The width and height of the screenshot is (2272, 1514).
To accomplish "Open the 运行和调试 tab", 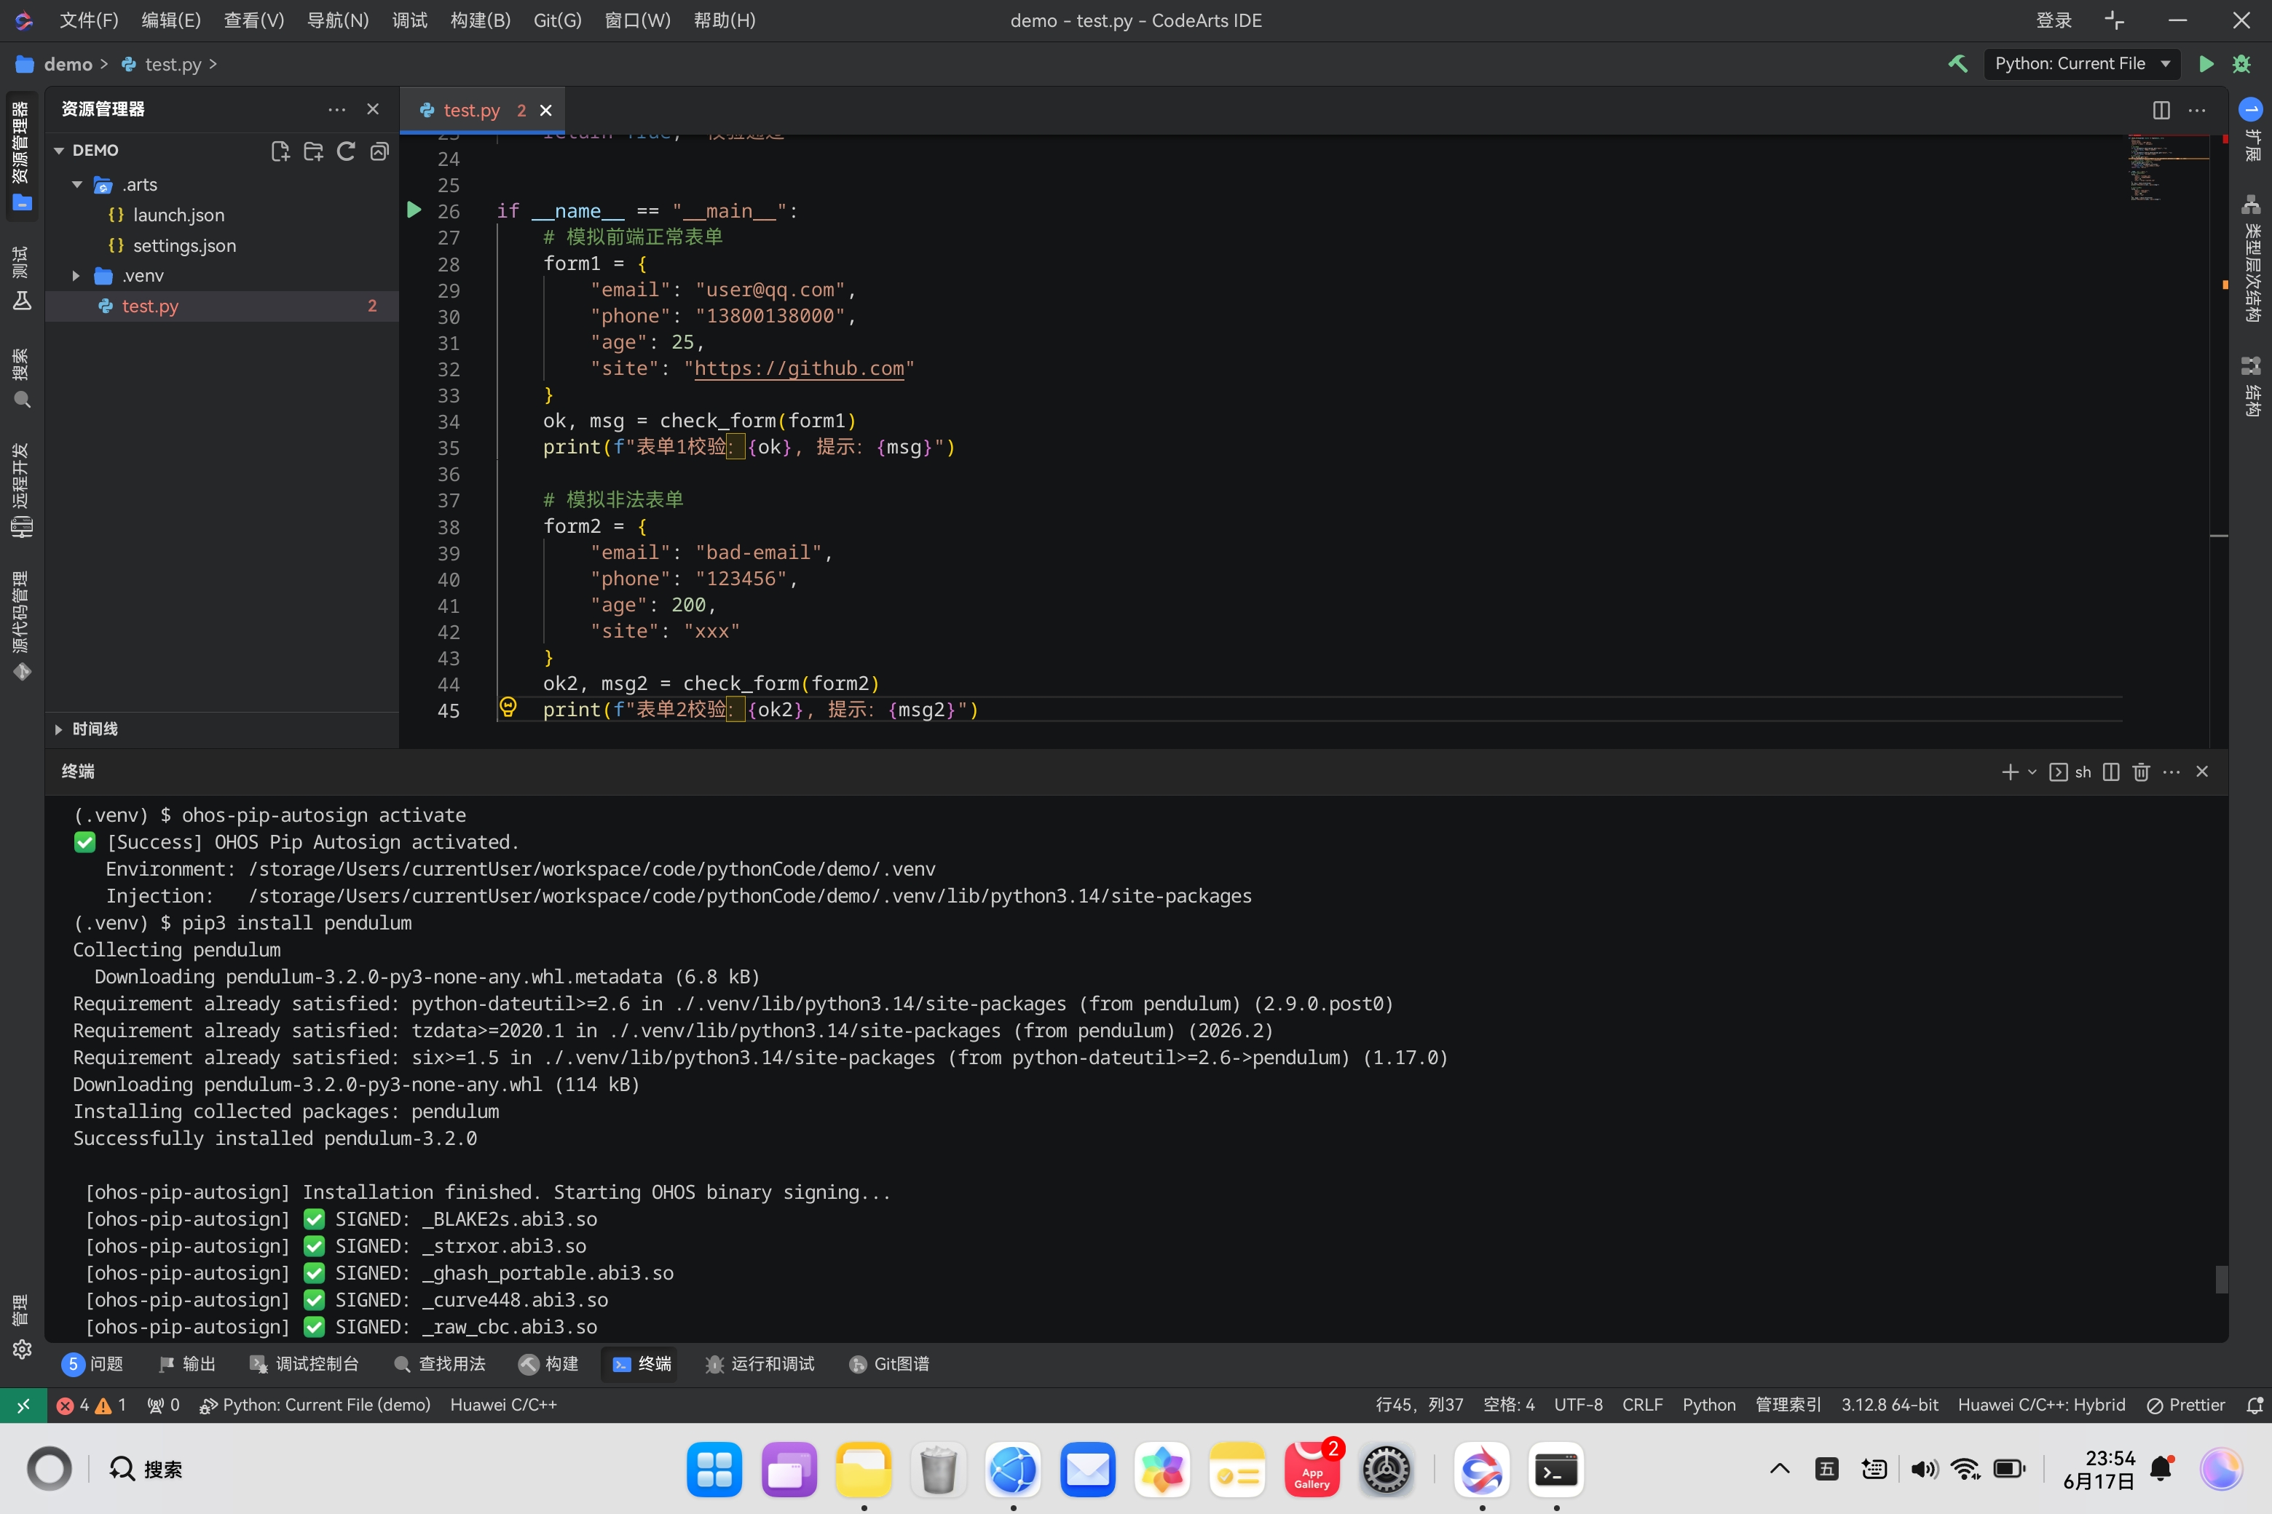I will (x=760, y=1363).
